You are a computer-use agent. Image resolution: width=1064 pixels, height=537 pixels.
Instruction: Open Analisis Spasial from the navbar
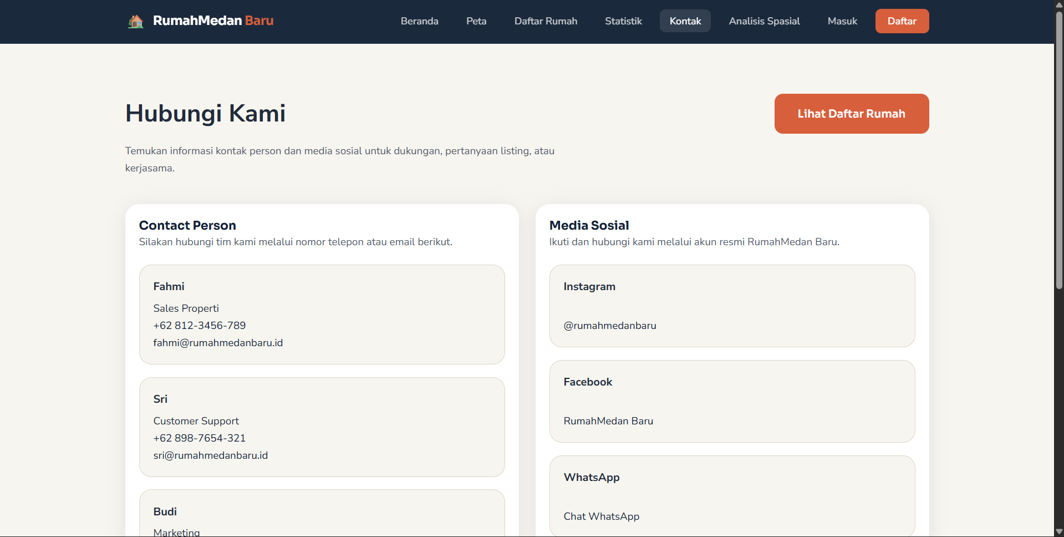coord(764,21)
